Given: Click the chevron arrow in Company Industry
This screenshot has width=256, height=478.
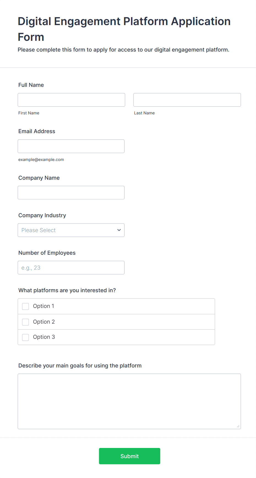Looking at the screenshot, I should (119, 230).
